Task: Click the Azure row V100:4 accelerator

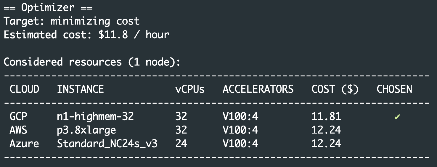Action: click(x=240, y=144)
